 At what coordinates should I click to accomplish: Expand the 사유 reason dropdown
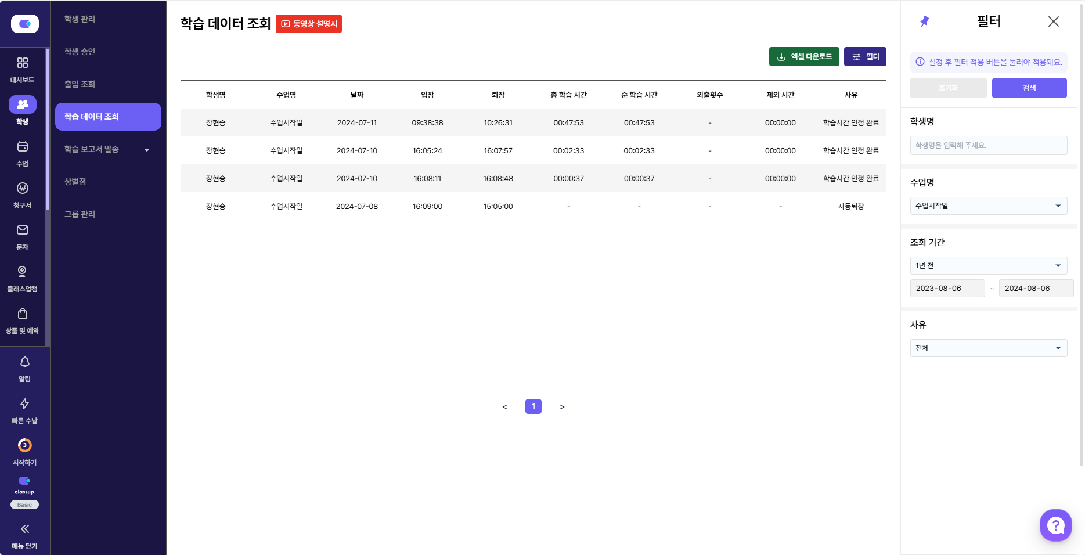(x=988, y=348)
